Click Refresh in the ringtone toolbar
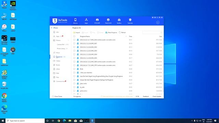Screen dimensions: 219x123 point(123,32)
